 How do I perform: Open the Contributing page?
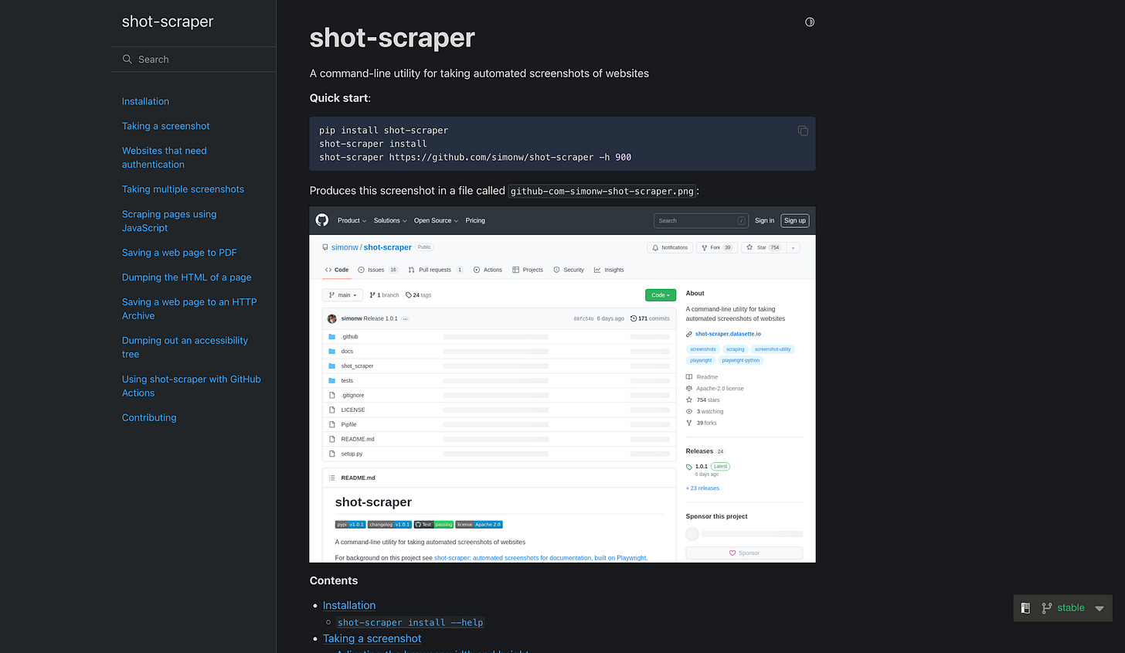[149, 417]
